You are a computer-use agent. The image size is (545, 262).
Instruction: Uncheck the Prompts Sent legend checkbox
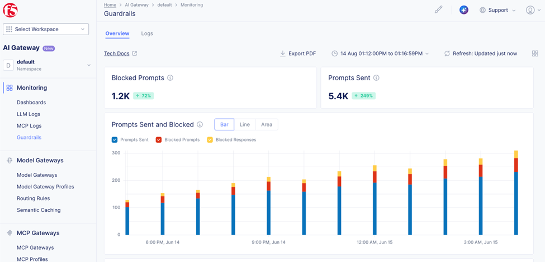click(x=115, y=140)
